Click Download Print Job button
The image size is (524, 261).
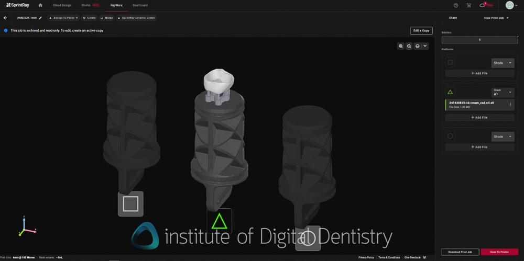(460, 252)
